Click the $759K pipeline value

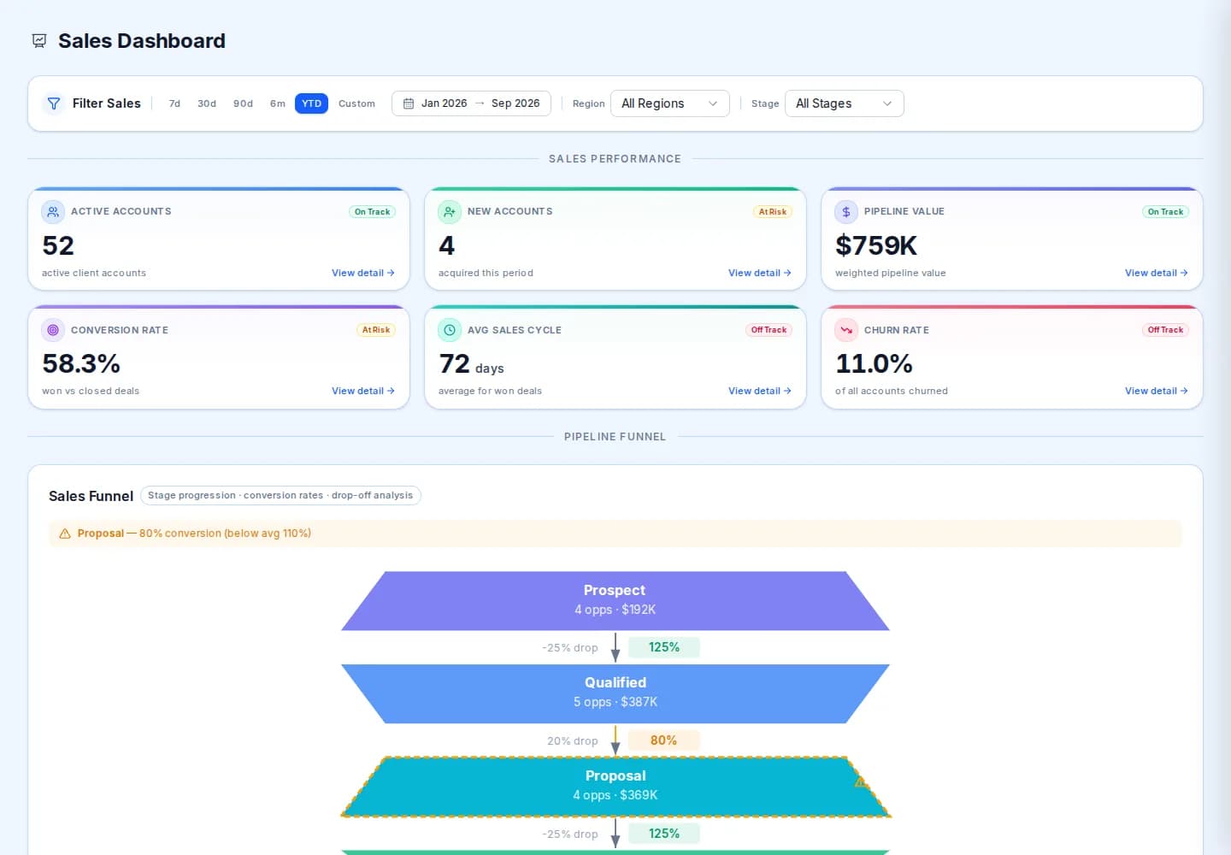point(876,245)
